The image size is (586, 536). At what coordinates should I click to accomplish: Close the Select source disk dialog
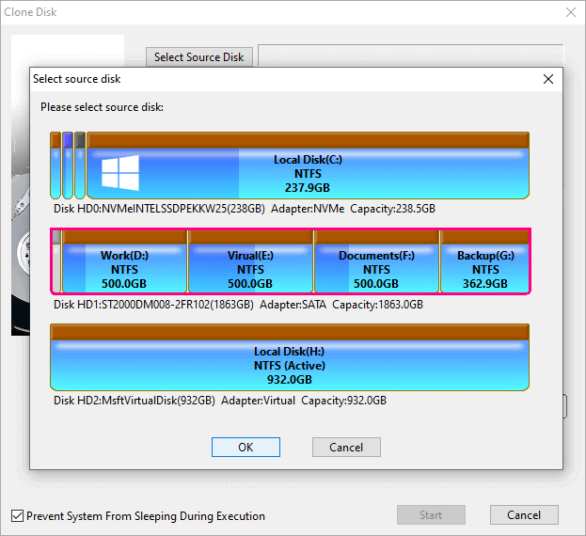(x=548, y=79)
